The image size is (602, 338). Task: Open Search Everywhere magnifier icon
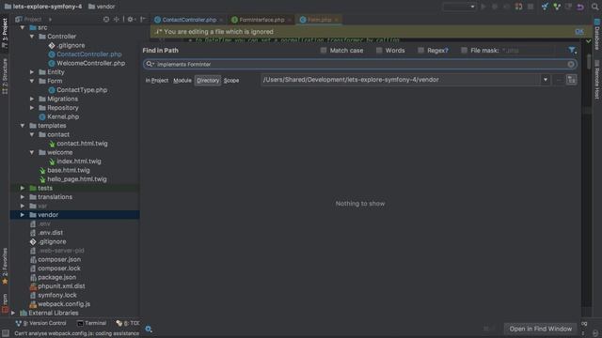point(594,7)
